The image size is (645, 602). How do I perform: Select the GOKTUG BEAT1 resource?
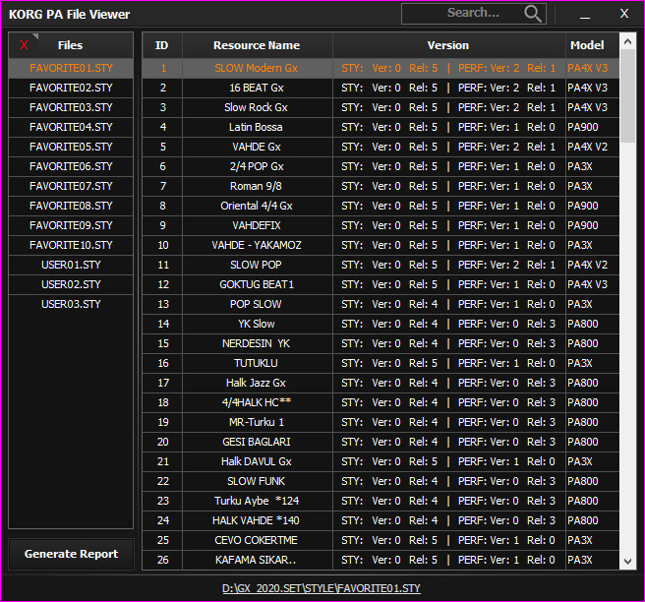pyautogui.click(x=257, y=284)
